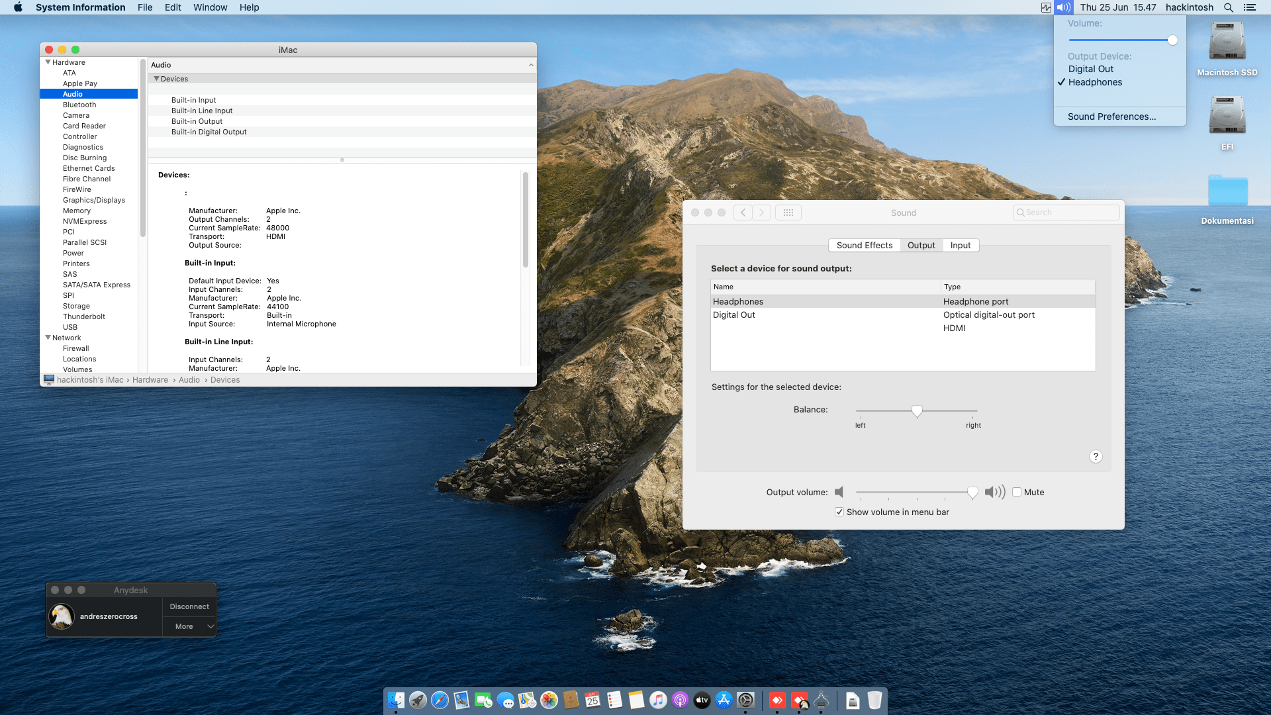Viewport: 1271px width, 715px height.
Task: Select the Output tab
Action: pos(921,245)
